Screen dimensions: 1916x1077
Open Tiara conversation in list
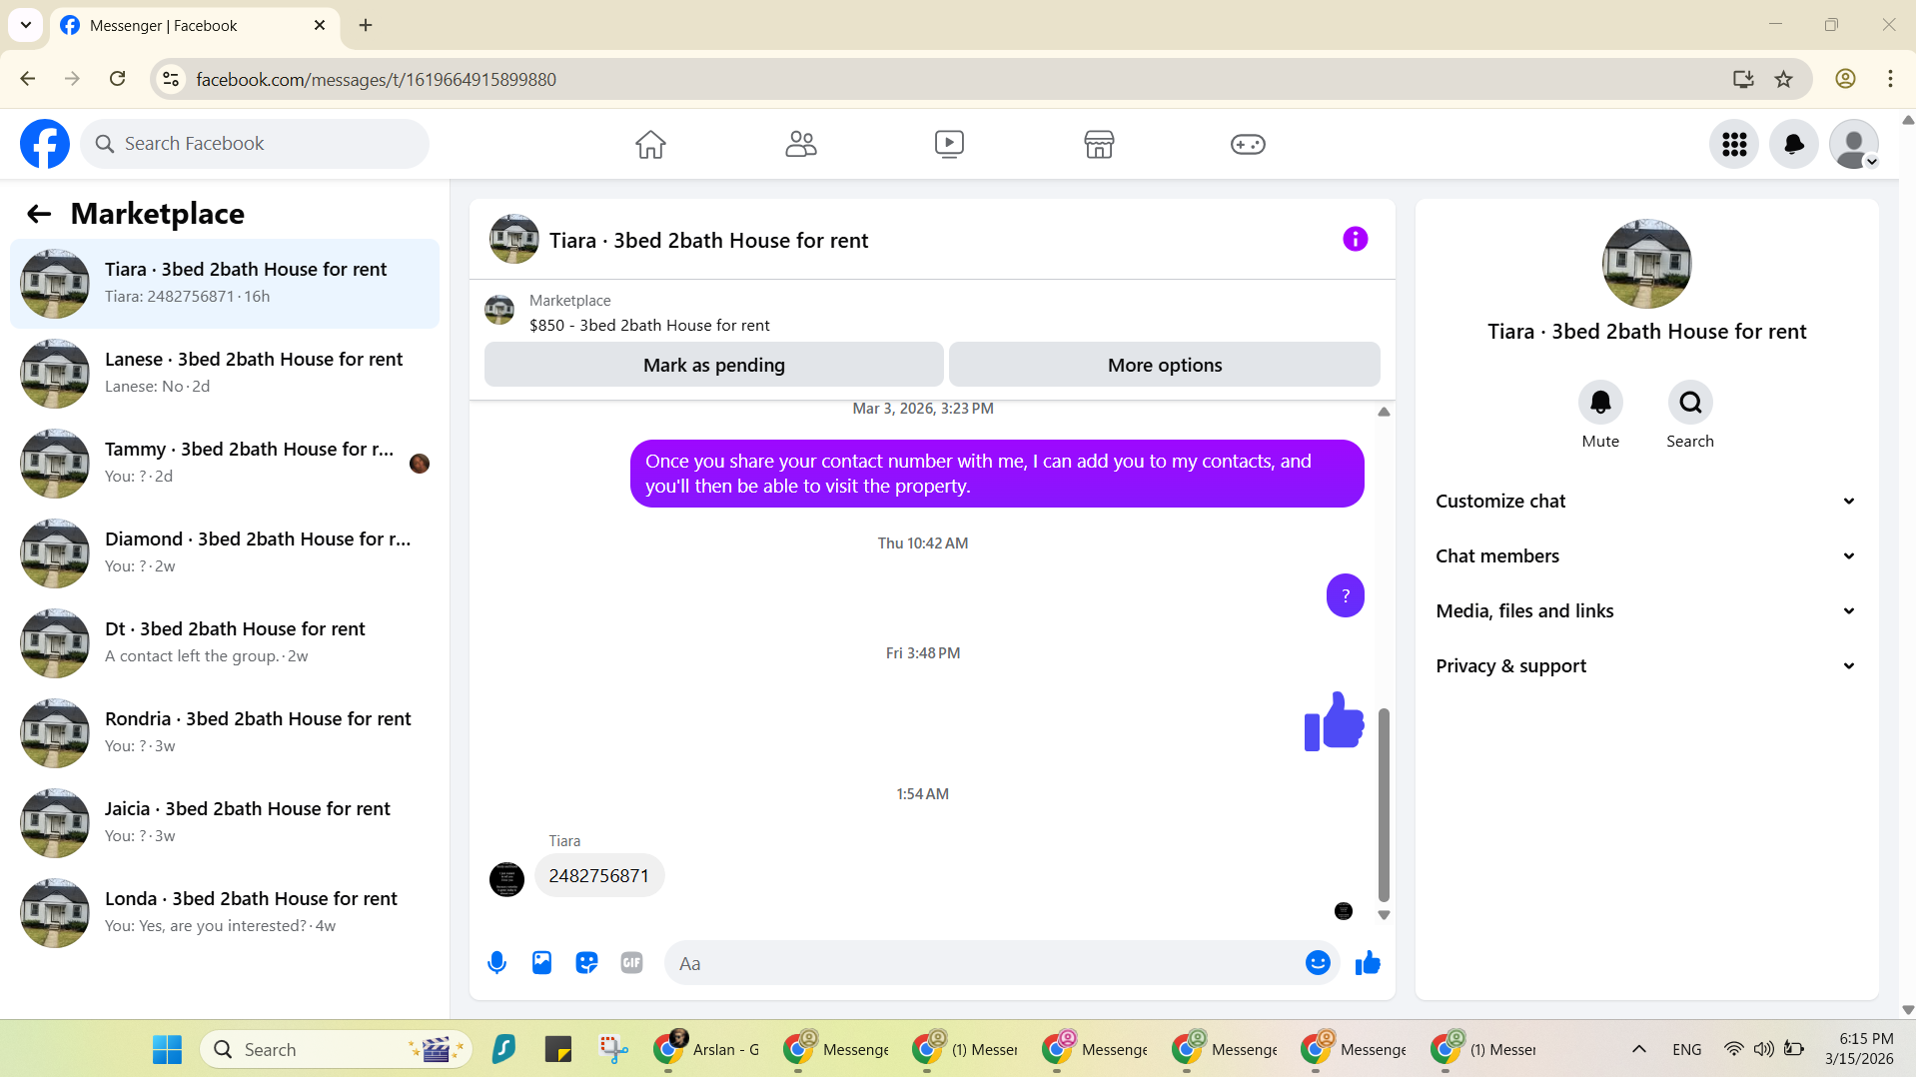(x=225, y=284)
